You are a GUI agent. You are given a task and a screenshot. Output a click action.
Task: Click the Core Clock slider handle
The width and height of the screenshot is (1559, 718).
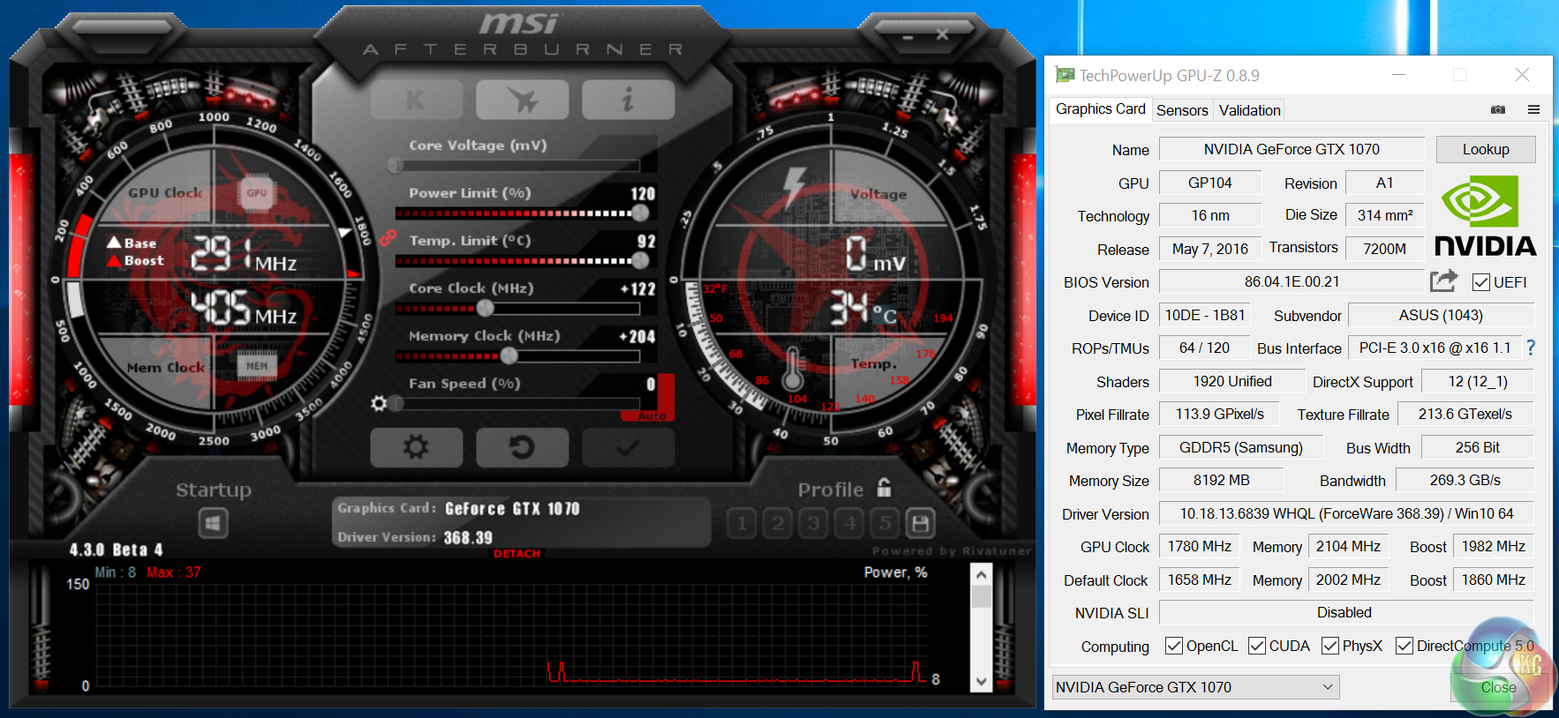[486, 308]
